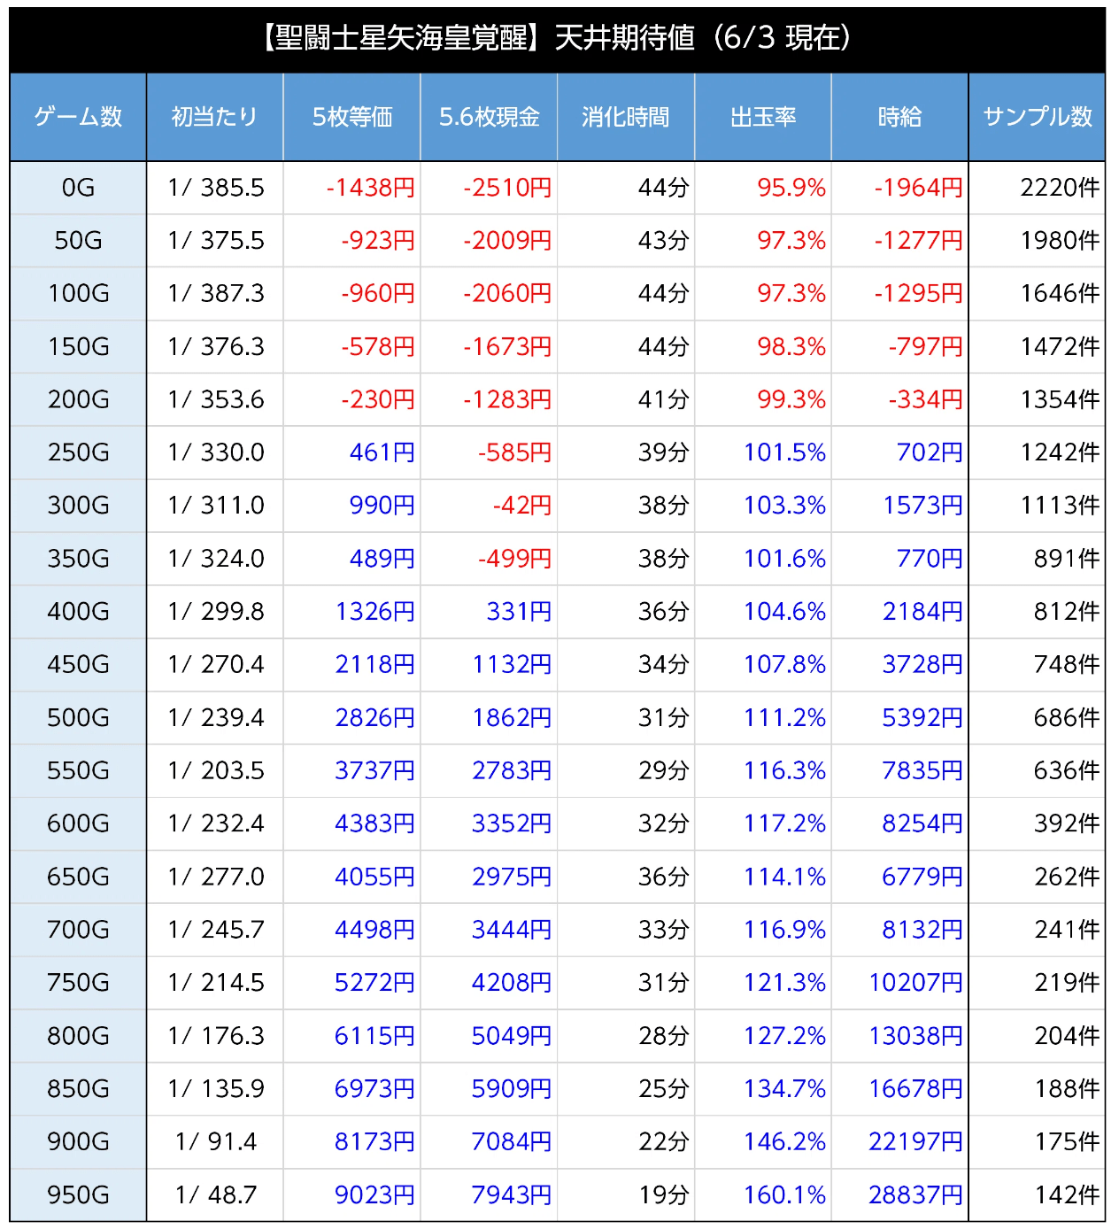
Task: Click the table title 聖闘士星矢海皇覚醒 天井期待値
Action: [x=558, y=38]
